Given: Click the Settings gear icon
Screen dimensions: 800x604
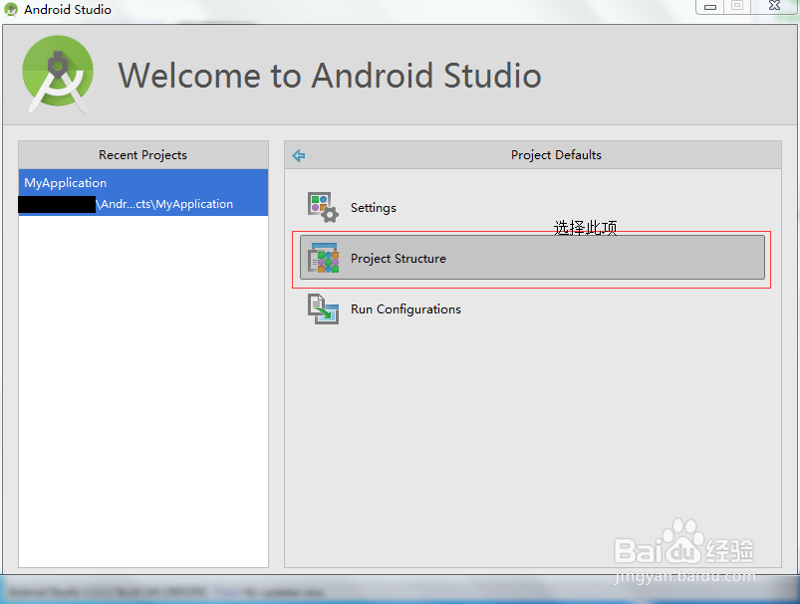Looking at the screenshot, I should tap(323, 207).
